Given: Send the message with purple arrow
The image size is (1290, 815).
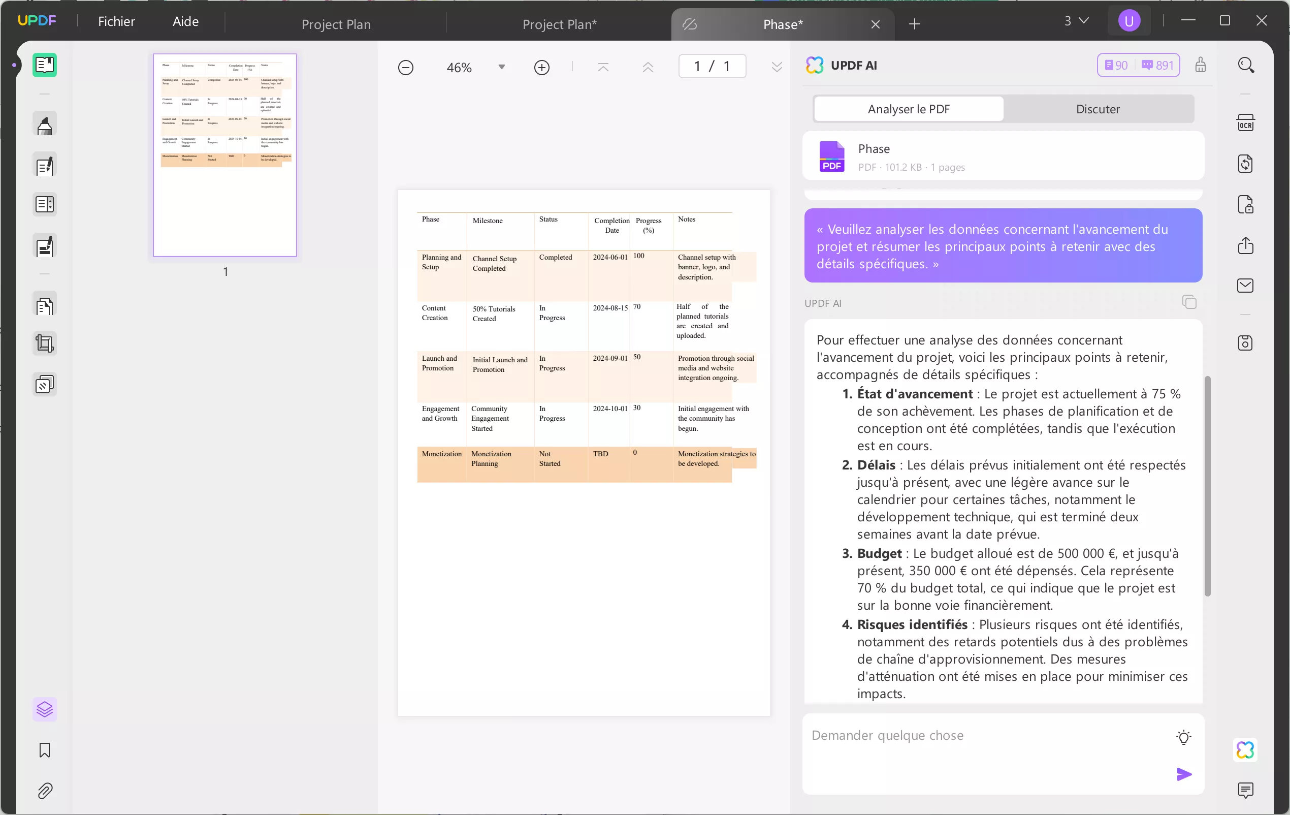Looking at the screenshot, I should (1183, 774).
